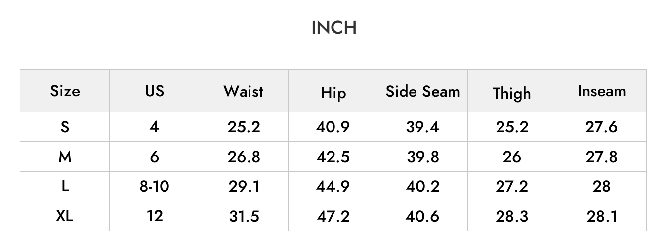Click the Hip column header
This screenshot has height=238, width=666.
(x=333, y=93)
